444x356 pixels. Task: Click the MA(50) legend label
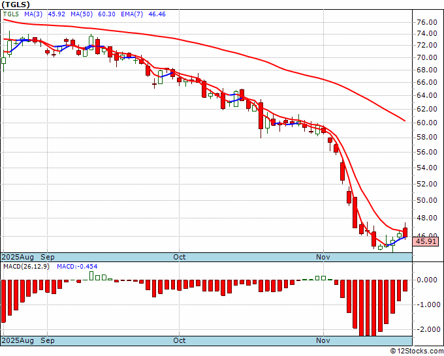click(82, 14)
